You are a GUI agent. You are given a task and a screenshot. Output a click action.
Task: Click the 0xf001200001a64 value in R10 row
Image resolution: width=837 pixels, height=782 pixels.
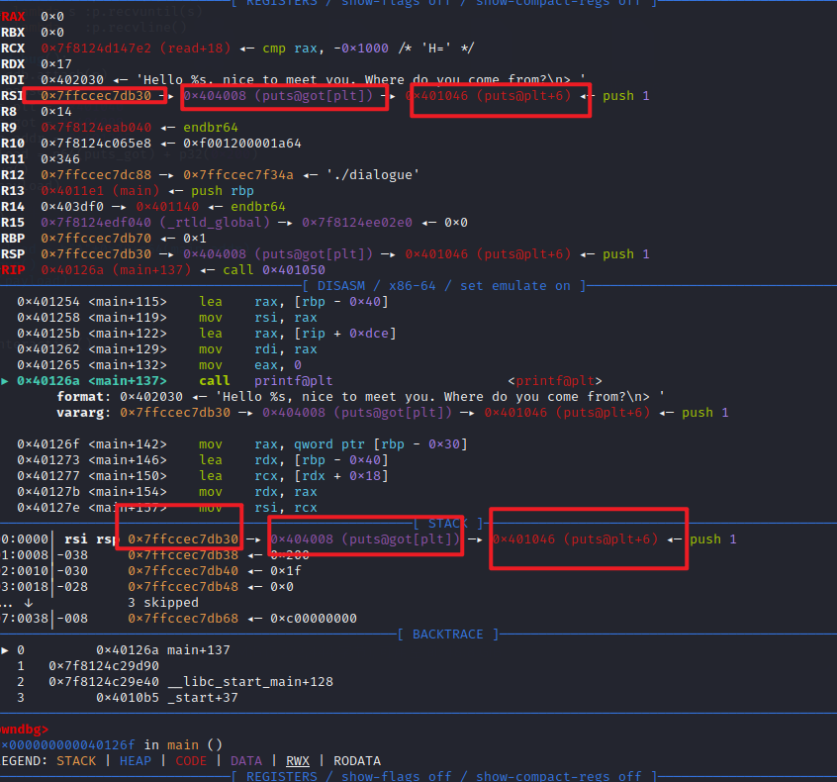242,144
